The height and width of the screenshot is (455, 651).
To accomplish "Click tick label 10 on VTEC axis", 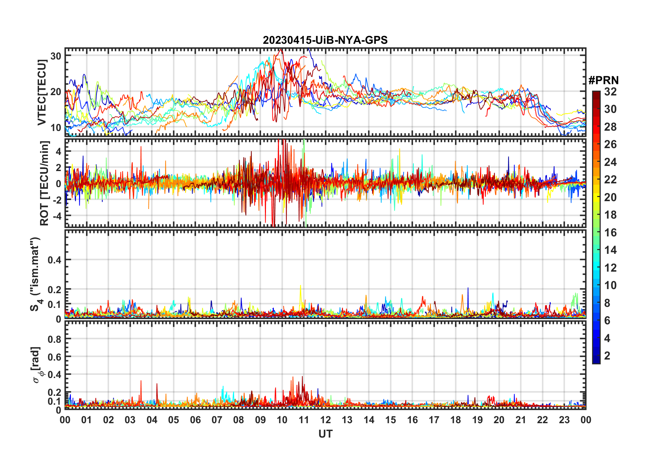I will pos(56,128).
